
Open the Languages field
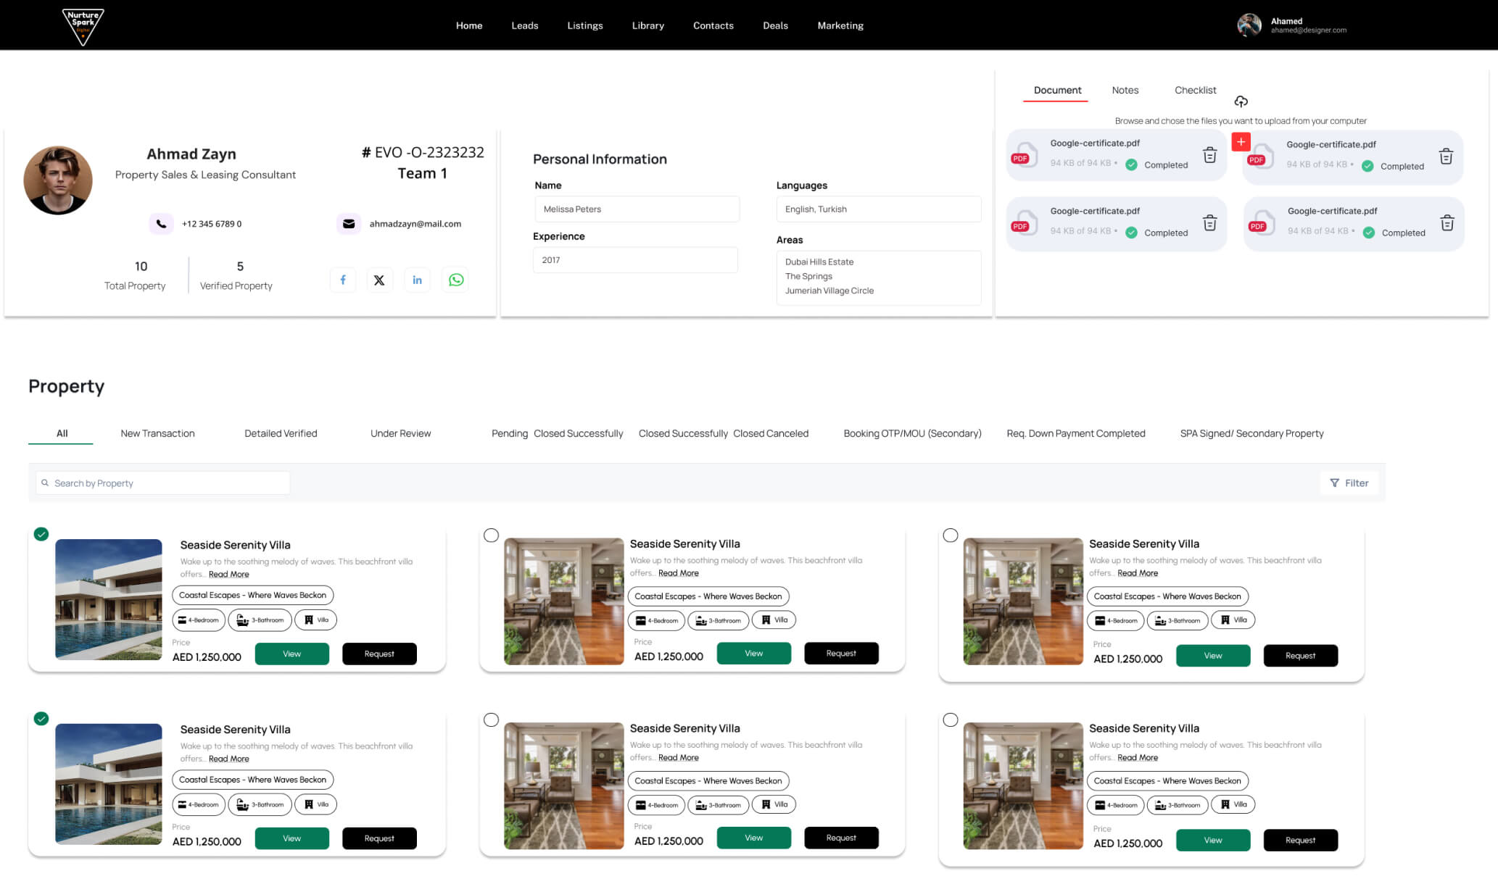(878, 209)
